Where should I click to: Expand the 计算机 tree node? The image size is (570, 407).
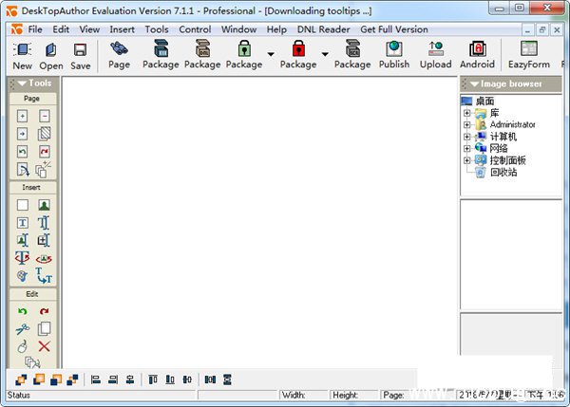tap(466, 137)
